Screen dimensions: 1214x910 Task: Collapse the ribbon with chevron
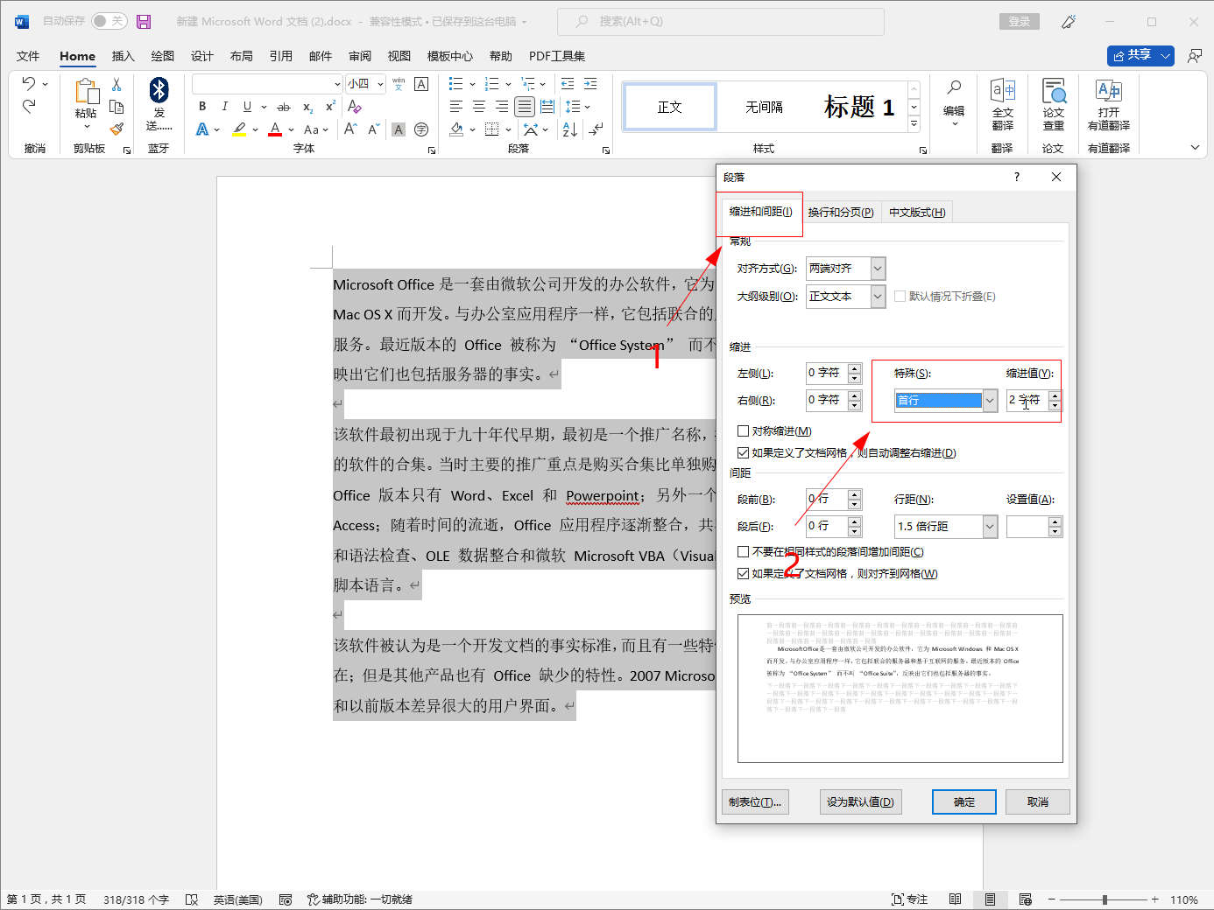tap(1195, 148)
